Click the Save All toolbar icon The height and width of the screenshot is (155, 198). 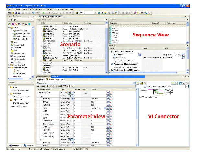19,13
